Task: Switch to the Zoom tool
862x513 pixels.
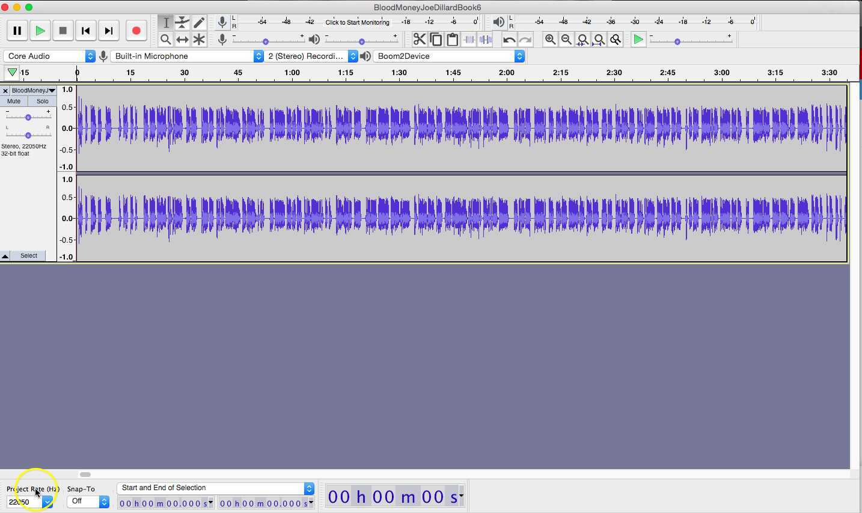Action: pos(166,39)
